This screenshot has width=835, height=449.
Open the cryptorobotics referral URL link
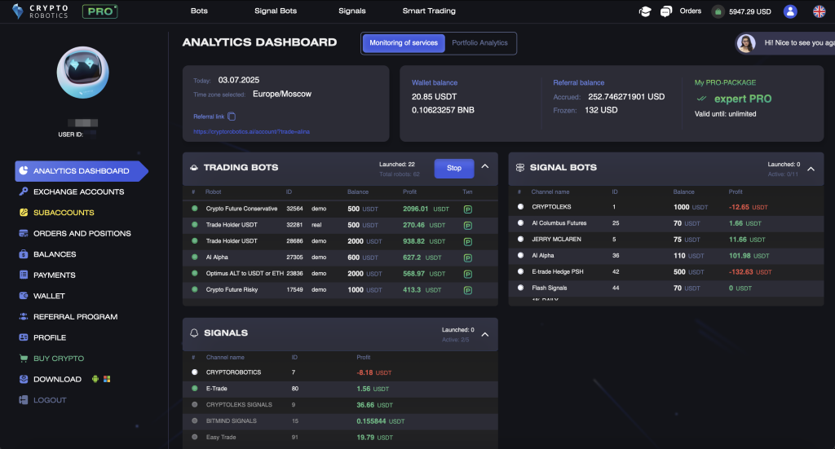(x=251, y=131)
